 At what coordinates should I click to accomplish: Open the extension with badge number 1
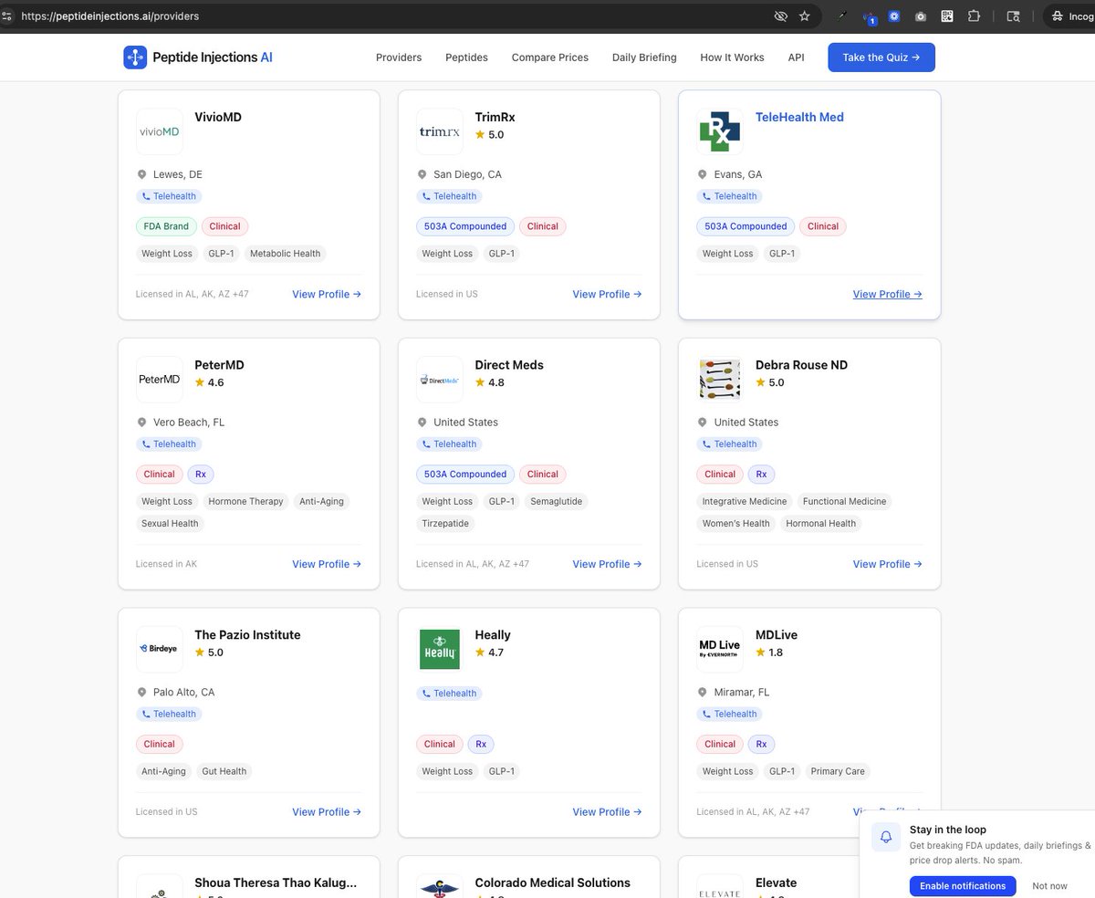click(870, 17)
